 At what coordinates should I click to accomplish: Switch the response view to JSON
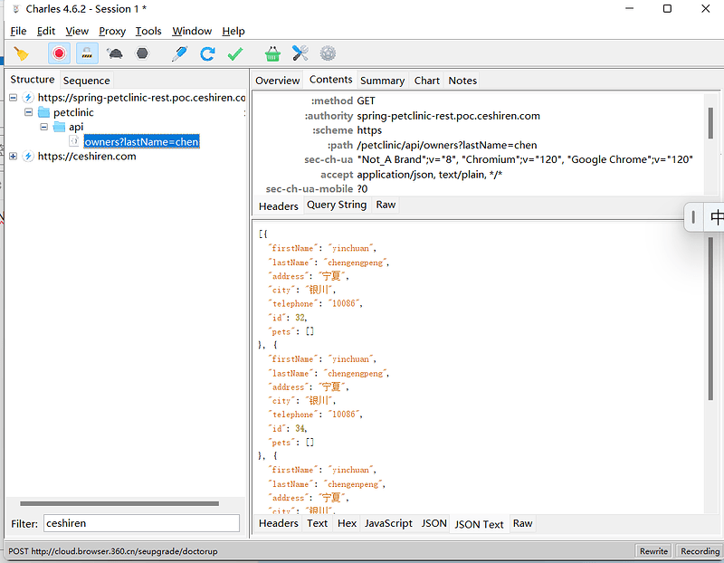(x=433, y=523)
